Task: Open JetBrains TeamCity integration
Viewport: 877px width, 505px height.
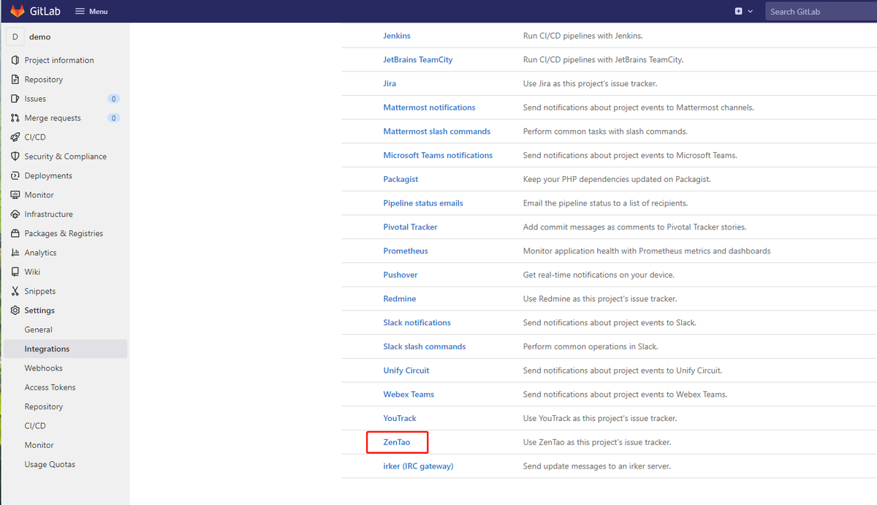Action: [418, 60]
